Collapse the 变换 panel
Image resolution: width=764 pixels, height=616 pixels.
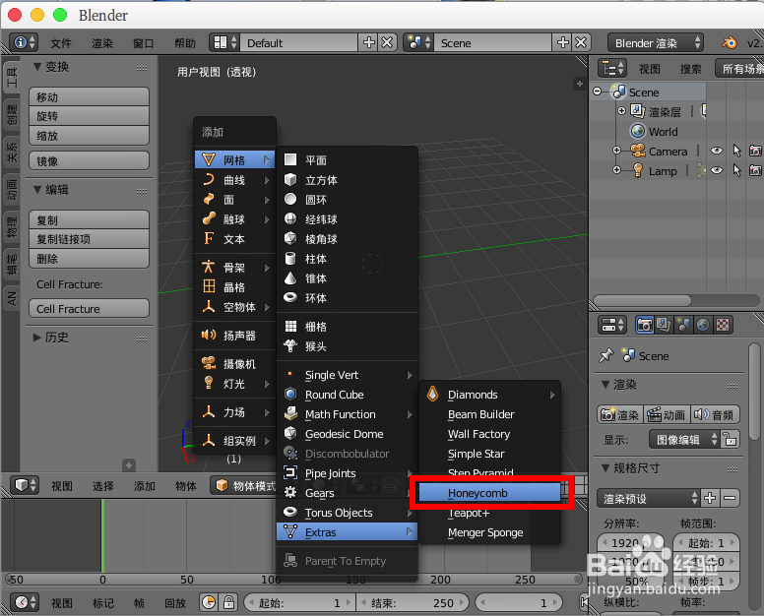coord(37,67)
